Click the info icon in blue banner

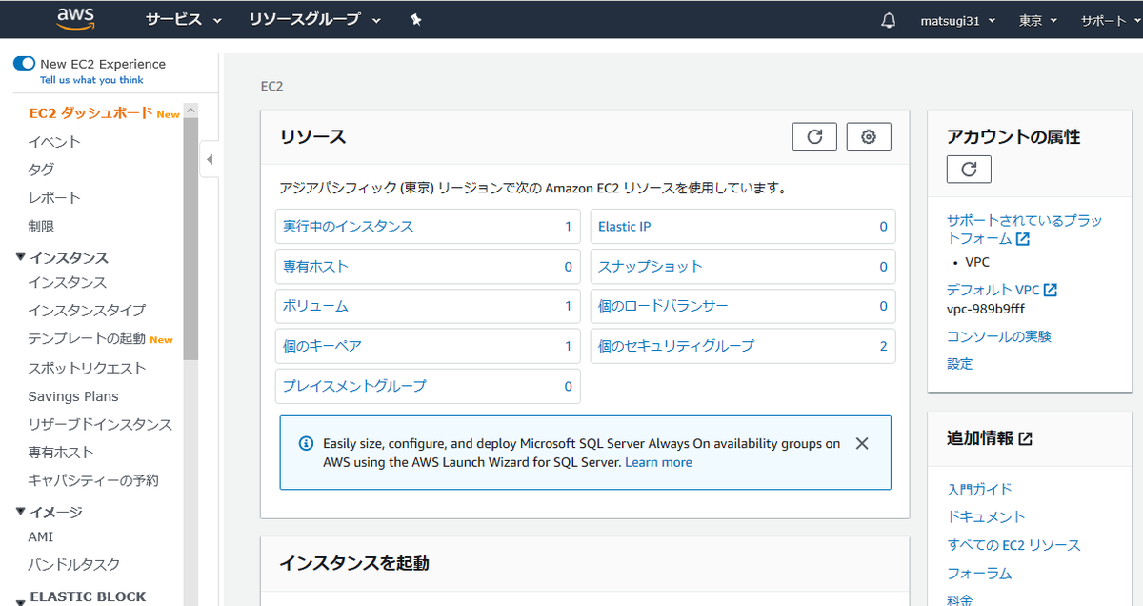306,443
